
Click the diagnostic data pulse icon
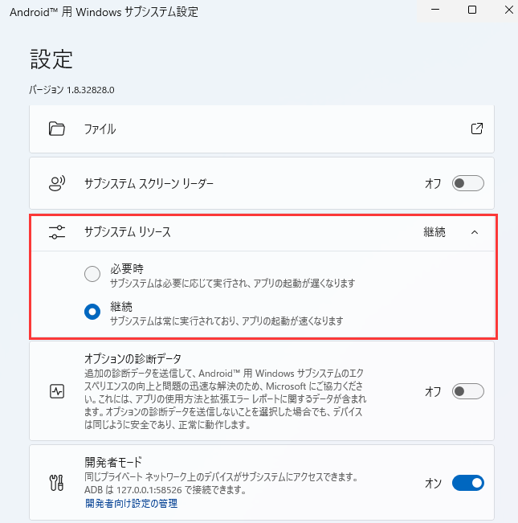pos(57,391)
